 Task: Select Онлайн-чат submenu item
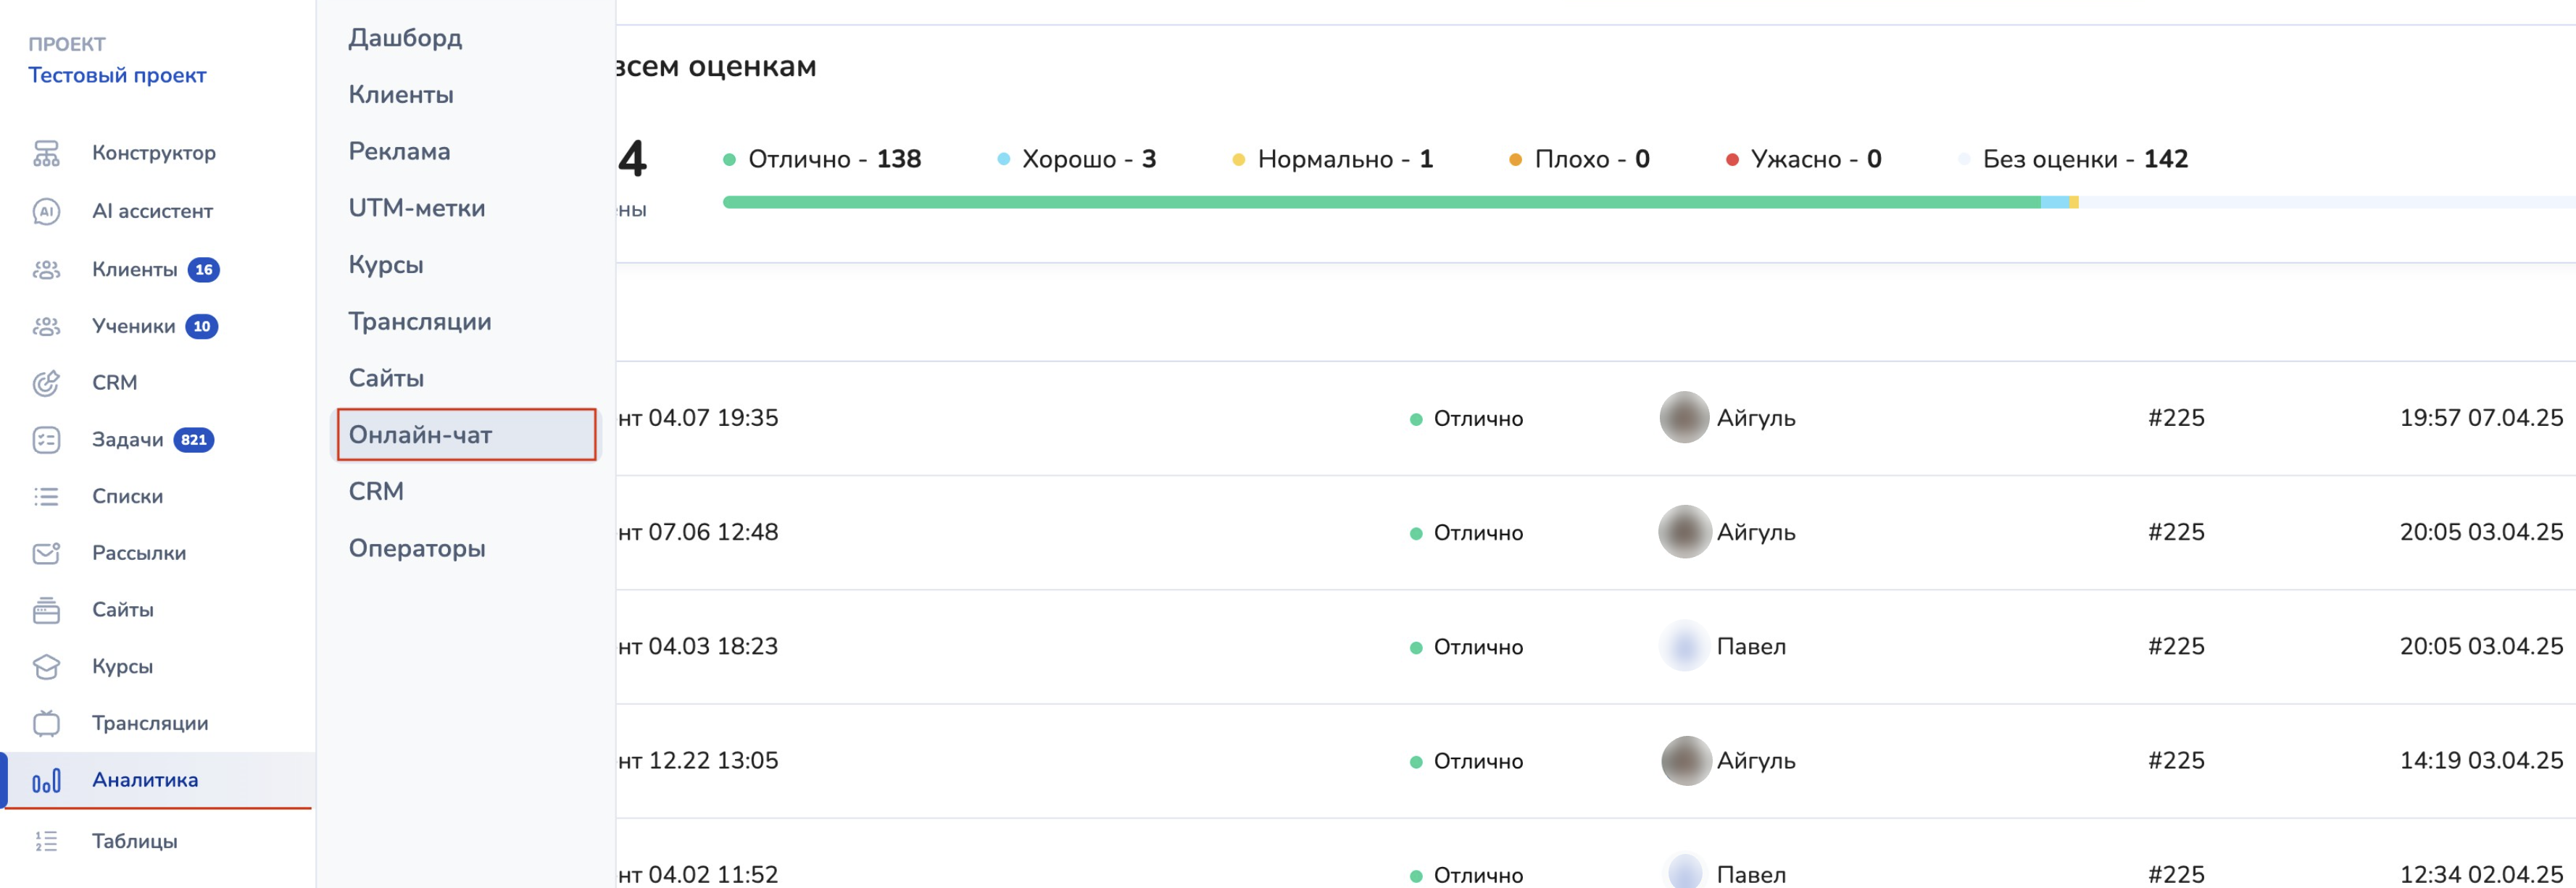click(x=420, y=435)
